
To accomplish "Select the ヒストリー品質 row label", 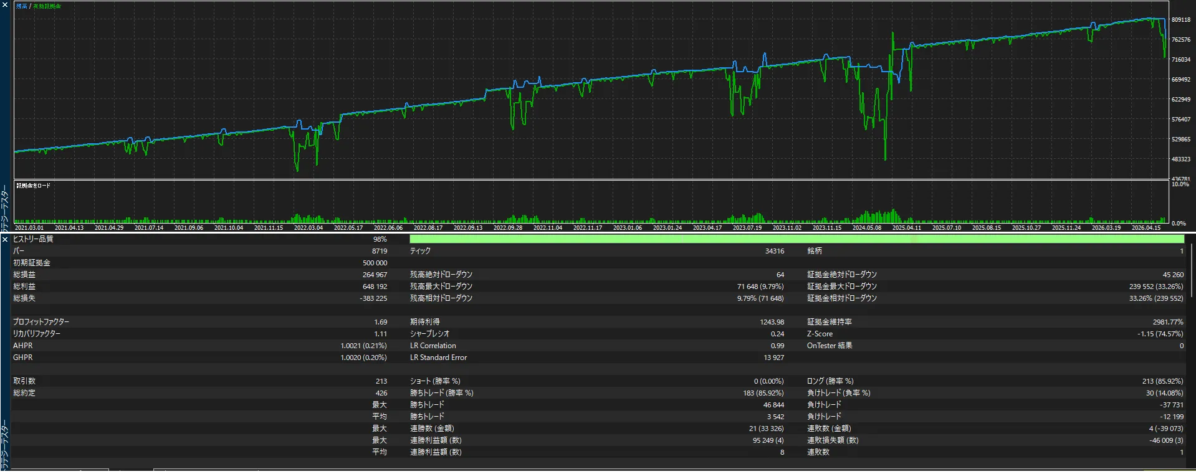I will click(33, 239).
